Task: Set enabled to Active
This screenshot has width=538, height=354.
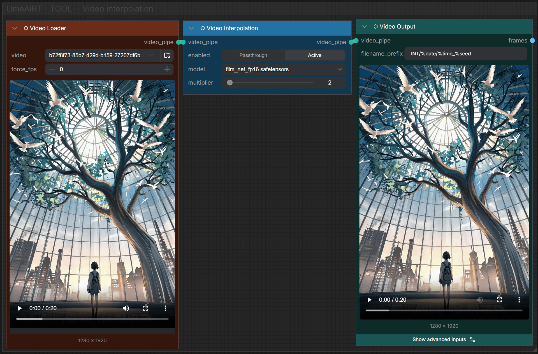Action: click(x=315, y=55)
